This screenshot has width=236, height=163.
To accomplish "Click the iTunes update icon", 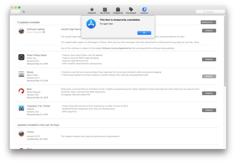I will [x=21, y=134].
